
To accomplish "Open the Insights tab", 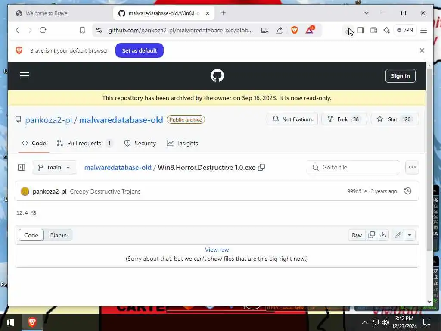I will coord(182,143).
